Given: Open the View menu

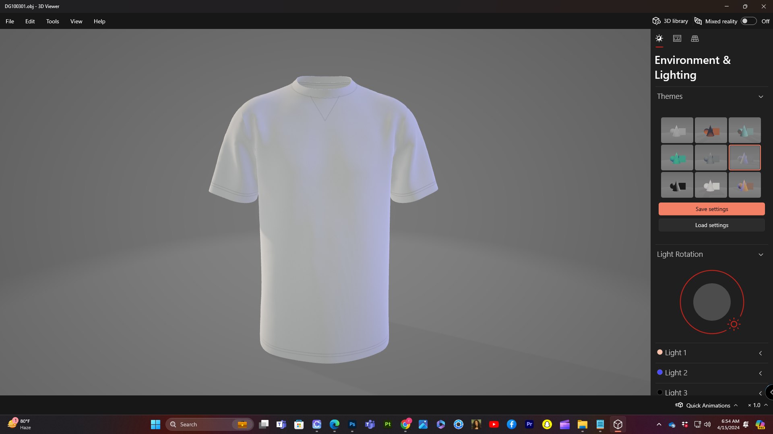Looking at the screenshot, I should [x=76, y=21].
